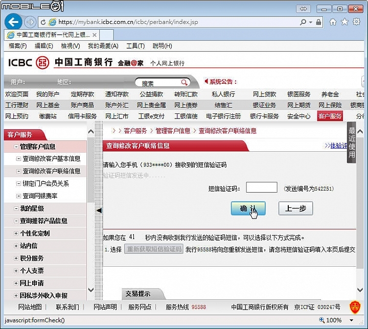Select 绑定门户会员关系 in the sidebar
Viewport: 368px width, 329px height.
point(46,184)
